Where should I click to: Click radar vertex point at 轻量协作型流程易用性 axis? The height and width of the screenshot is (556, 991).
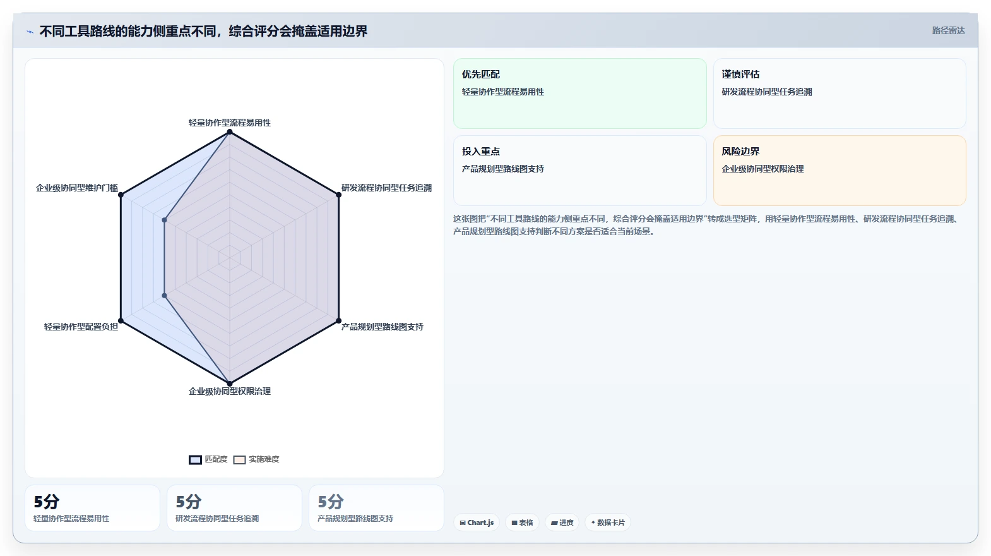[230, 131]
